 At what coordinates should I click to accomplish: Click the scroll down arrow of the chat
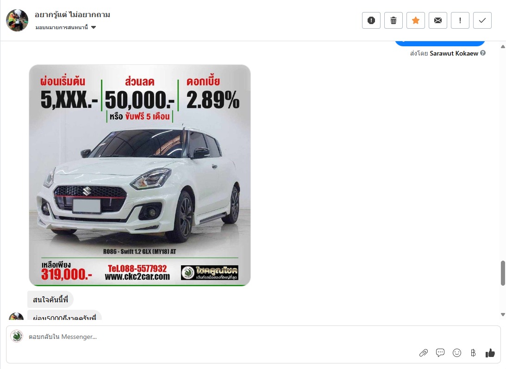click(x=503, y=314)
